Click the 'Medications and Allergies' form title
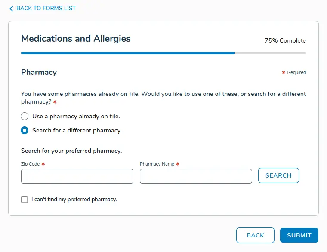This screenshot has width=327, height=252. 76,39
